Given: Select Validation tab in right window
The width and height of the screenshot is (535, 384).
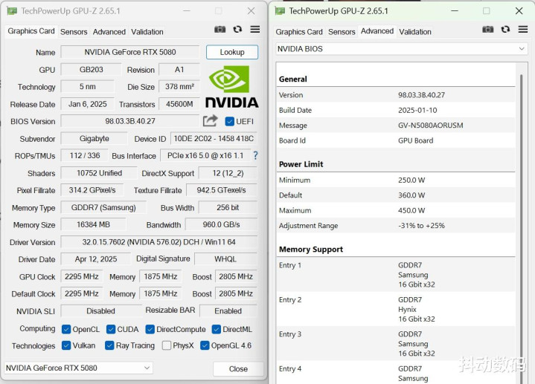Looking at the screenshot, I should click(x=415, y=32).
